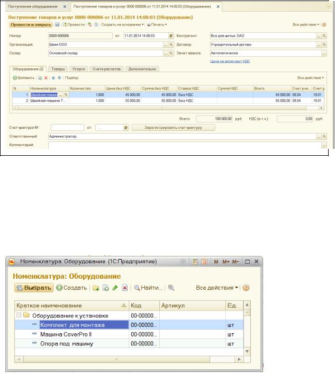The height and width of the screenshot is (373, 335).
Task: Open the Создать на основании dropdown
Action: tap(122, 24)
